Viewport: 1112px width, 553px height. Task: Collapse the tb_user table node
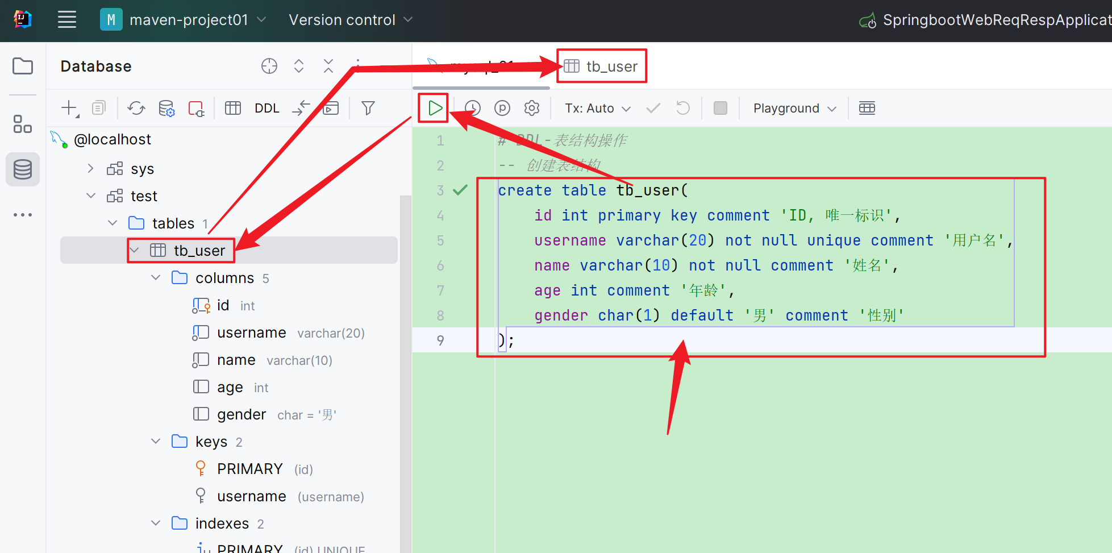135,250
